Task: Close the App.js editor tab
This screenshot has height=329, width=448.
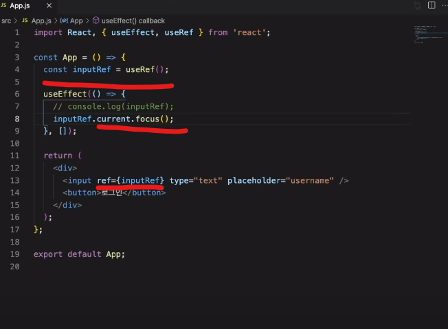Action: (49, 5)
